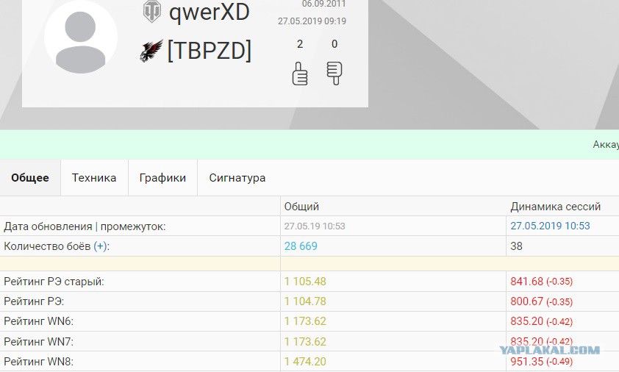Viewport: 619px width, 372px height.
Task: Click the default user avatar picture
Action: [81, 37]
